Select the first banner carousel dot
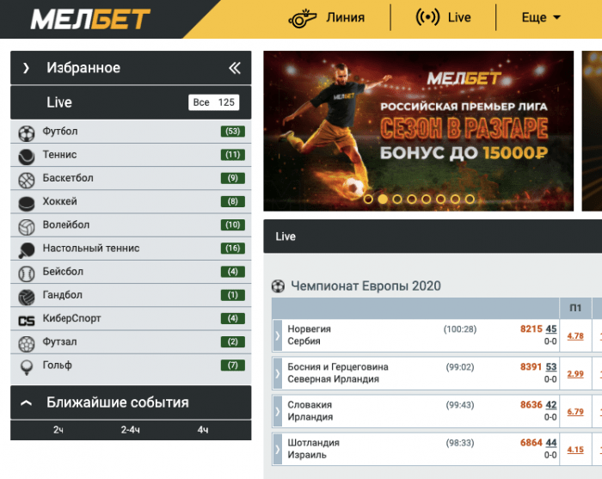This screenshot has width=602, height=479. tap(368, 200)
